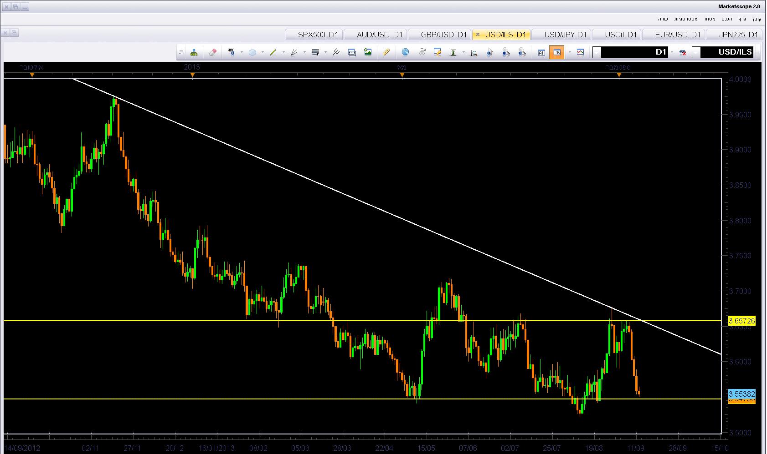Click the 14/09/2012 date axis label
767x454 pixels.
(23, 448)
